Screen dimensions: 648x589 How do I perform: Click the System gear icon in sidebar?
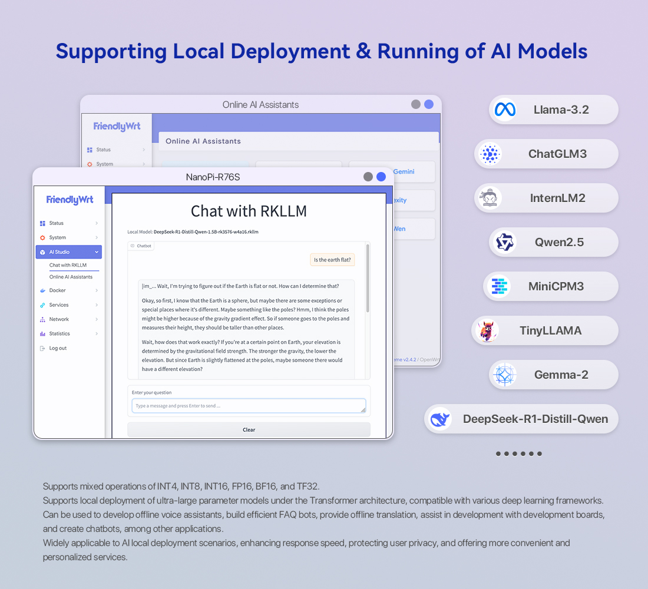click(42, 238)
